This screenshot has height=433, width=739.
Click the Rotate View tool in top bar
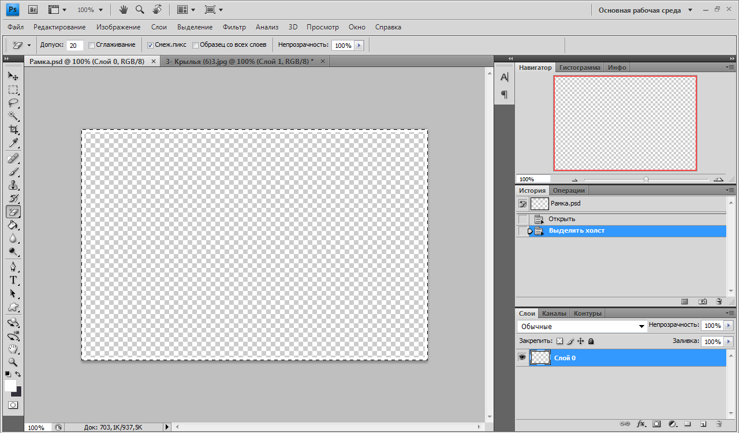click(x=156, y=10)
